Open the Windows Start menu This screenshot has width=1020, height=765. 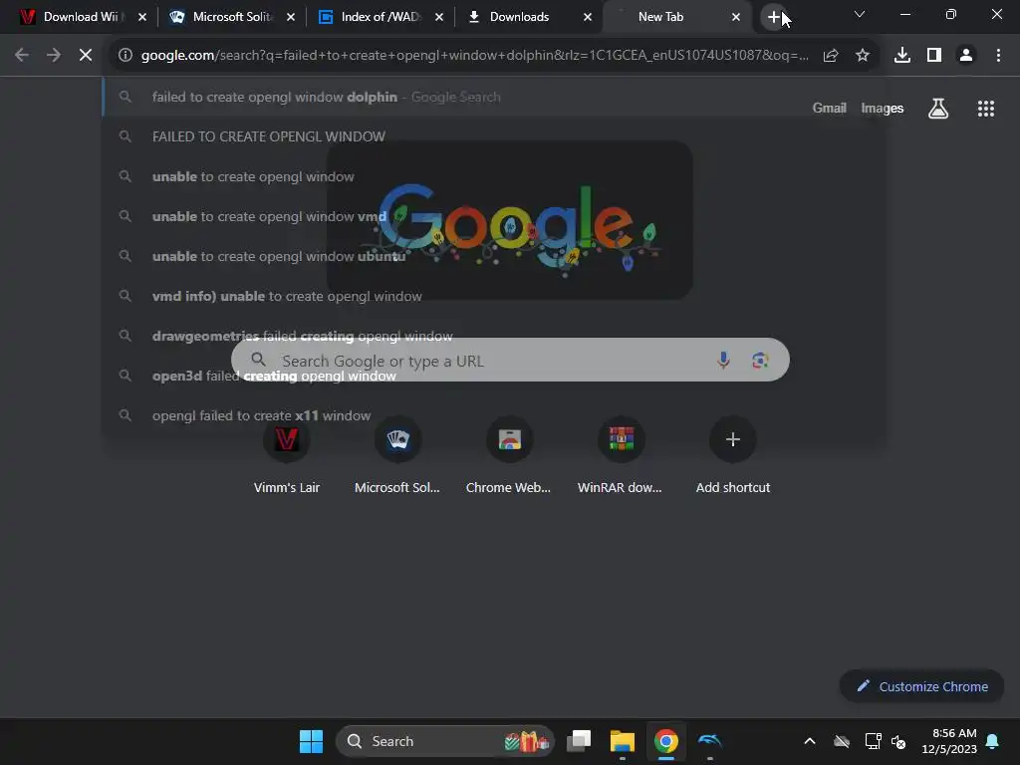[311, 741]
